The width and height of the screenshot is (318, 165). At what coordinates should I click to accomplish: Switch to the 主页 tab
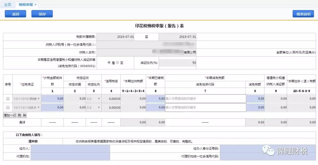[7, 4]
